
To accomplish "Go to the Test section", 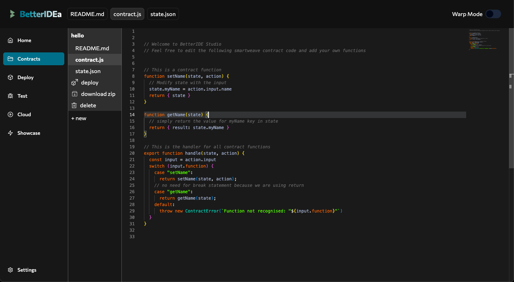I will pyautogui.click(x=34, y=96).
